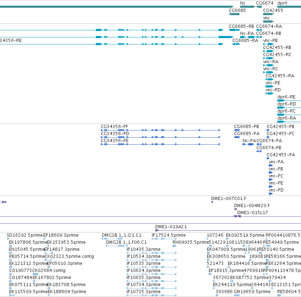This screenshot has height=297, width=301.
Task: Open the 'vnc' gene label
Action: click(x=266, y=18)
